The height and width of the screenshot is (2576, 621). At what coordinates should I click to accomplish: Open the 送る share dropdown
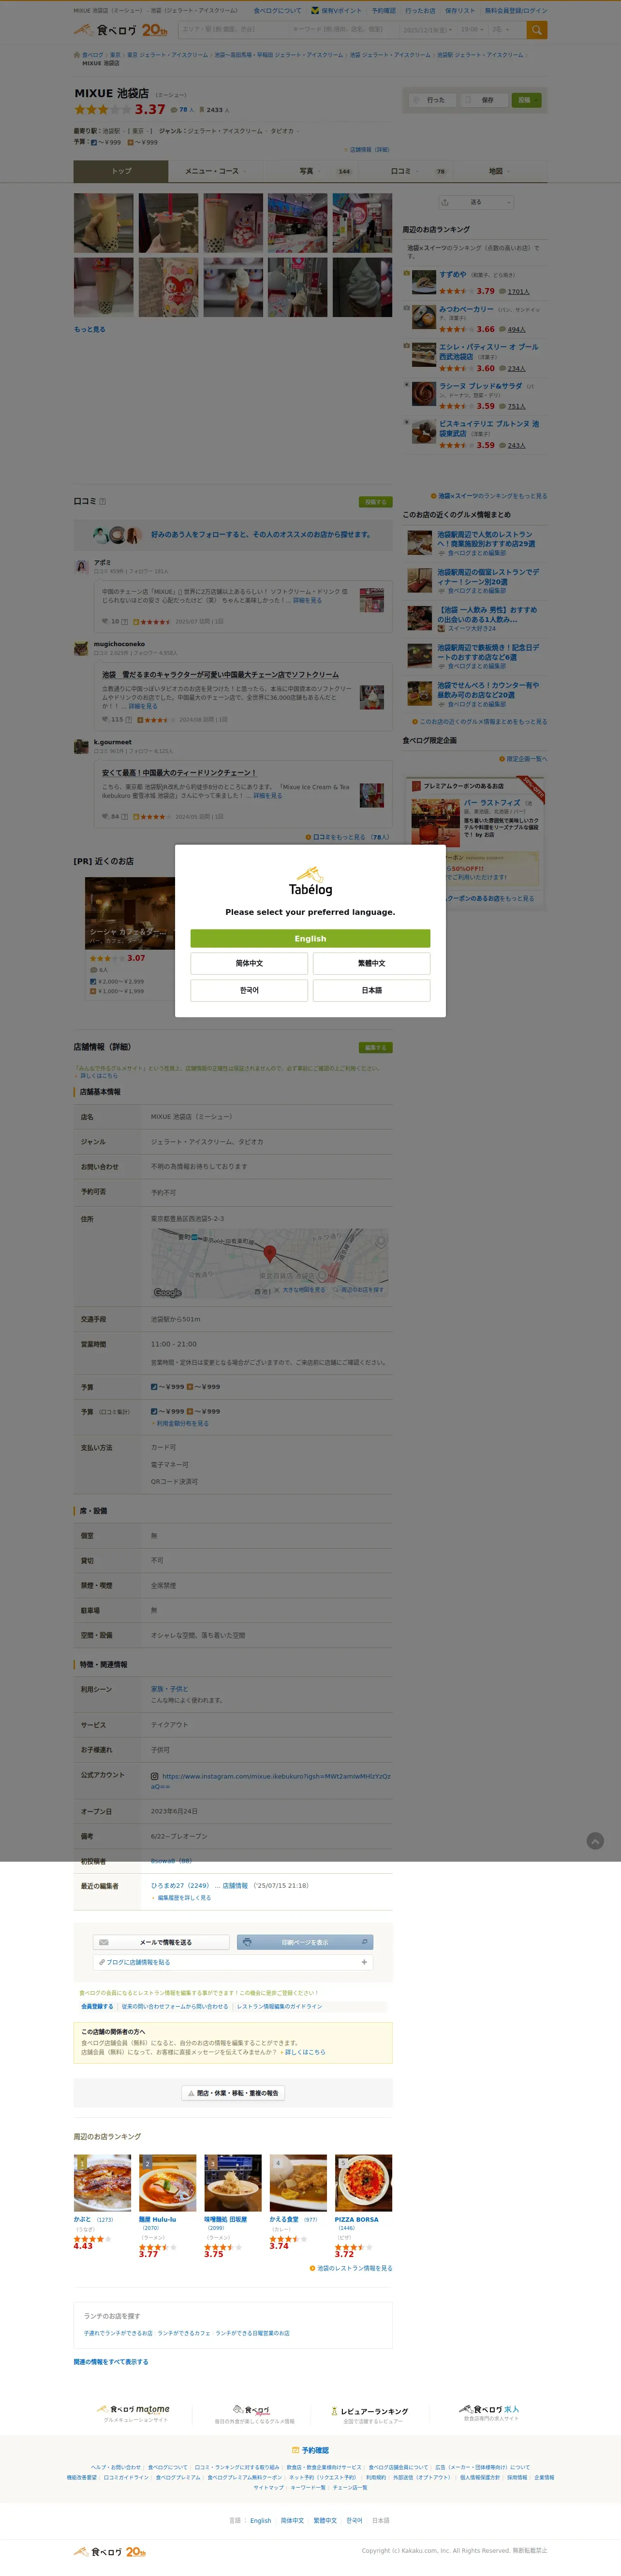point(476,202)
